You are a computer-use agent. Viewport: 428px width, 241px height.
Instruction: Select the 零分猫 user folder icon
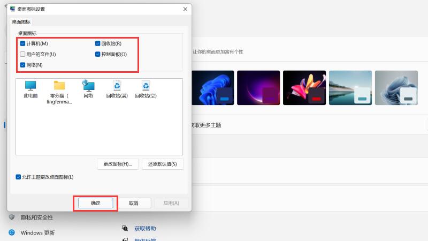59,92
